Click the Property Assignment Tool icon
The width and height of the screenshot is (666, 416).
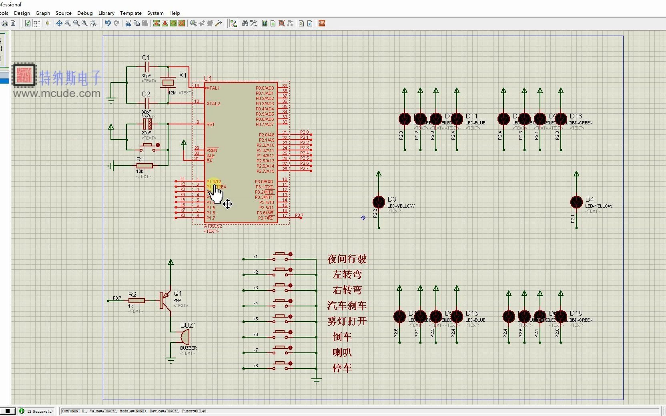pos(253,23)
